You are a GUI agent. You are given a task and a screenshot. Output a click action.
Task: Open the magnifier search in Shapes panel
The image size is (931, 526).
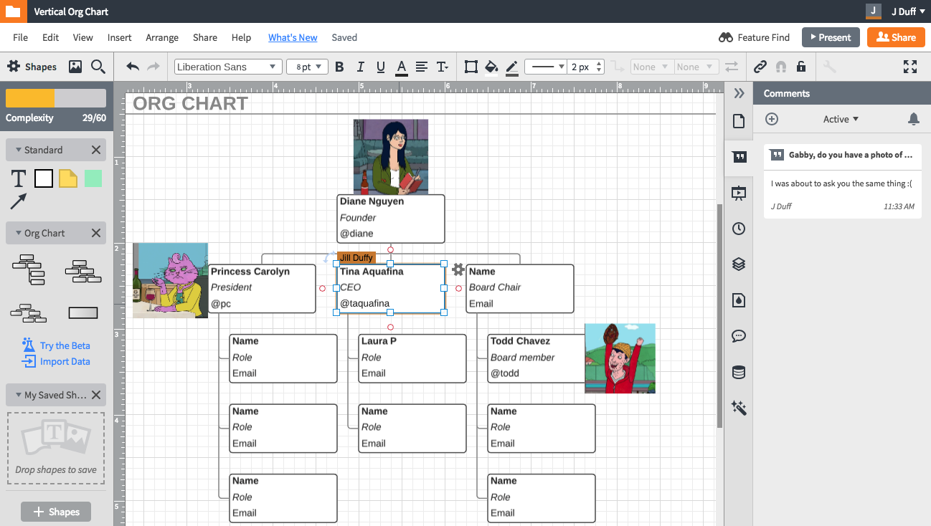click(x=98, y=66)
